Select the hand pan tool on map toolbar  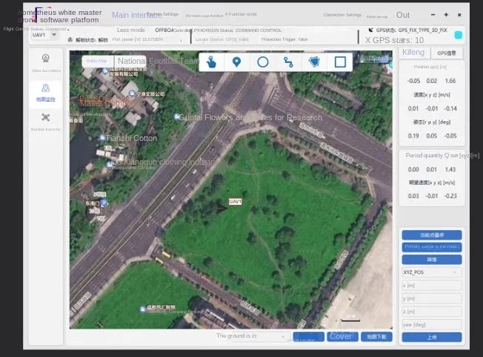(x=211, y=62)
